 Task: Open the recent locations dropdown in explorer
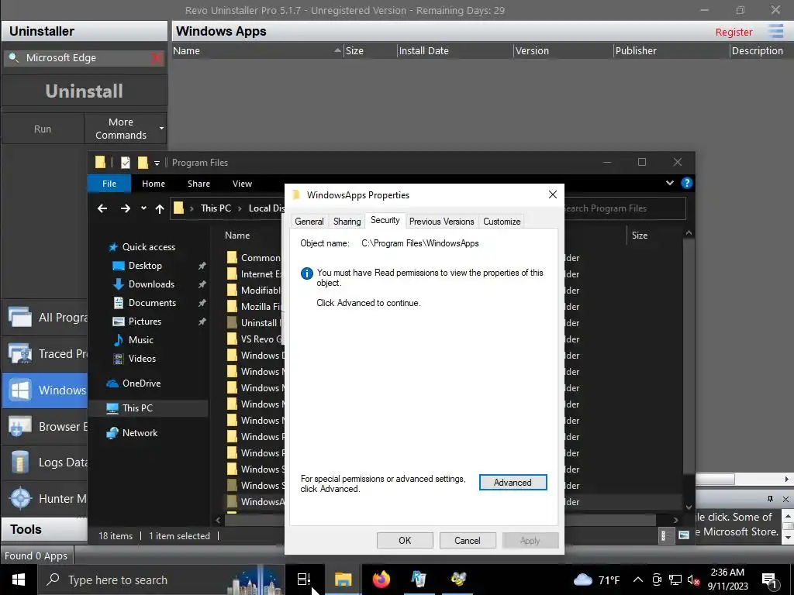coord(143,208)
